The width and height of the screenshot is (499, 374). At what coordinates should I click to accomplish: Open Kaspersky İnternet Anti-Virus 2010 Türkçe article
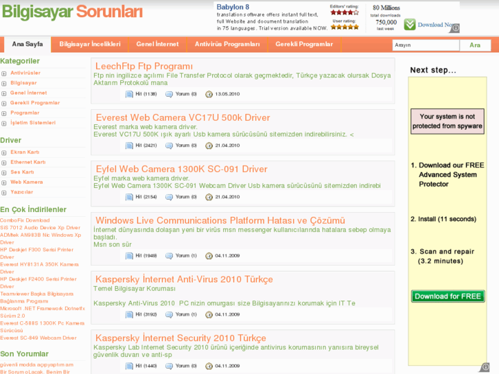tap(184, 279)
